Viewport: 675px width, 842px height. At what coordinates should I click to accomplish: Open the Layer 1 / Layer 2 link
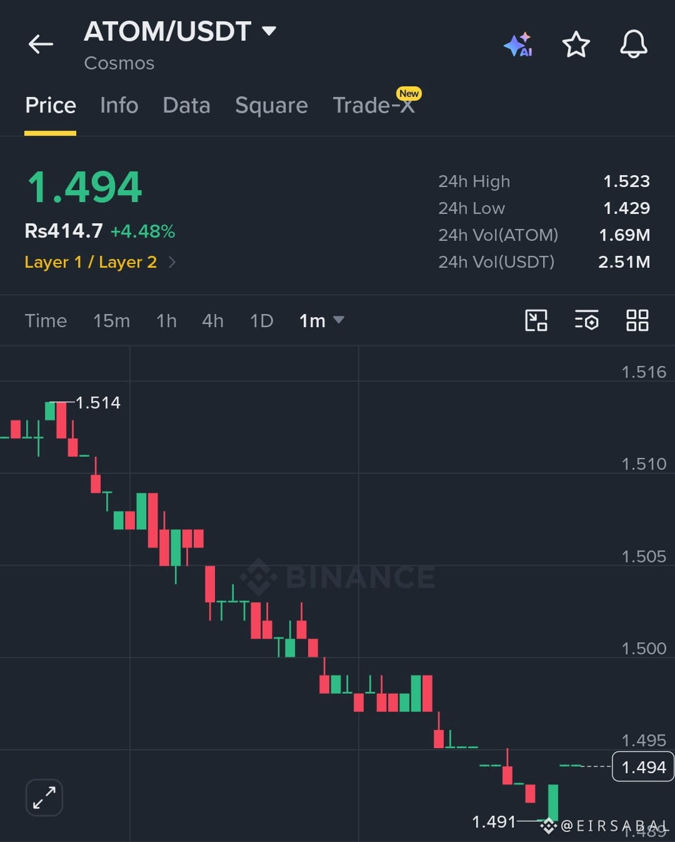click(x=91, y=262)
